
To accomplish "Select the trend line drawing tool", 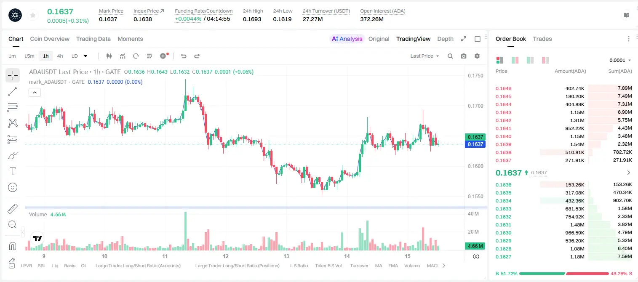I will click(13, 91).
